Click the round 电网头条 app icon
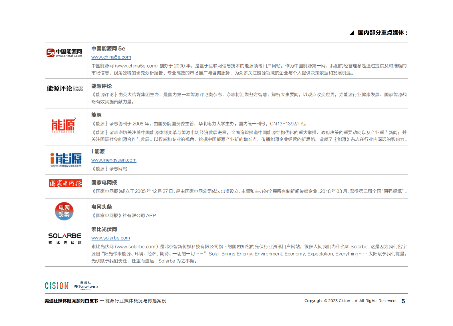 coord(64,211)
